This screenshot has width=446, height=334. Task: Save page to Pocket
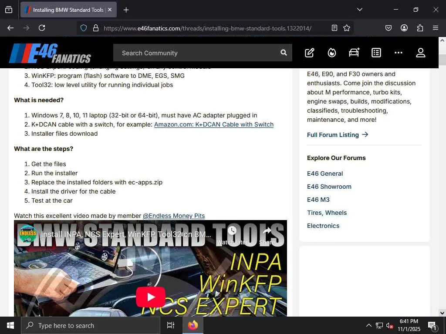(x=388, y=28)
